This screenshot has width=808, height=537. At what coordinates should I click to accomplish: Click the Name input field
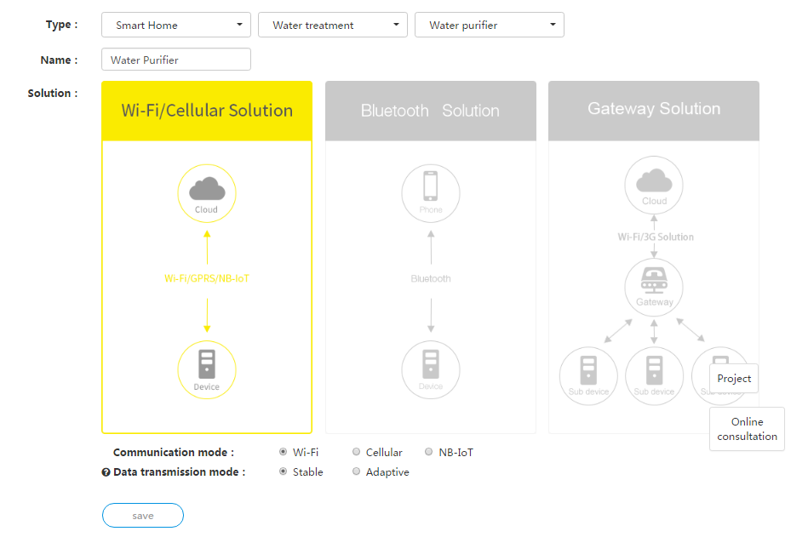tap(175, 60)
